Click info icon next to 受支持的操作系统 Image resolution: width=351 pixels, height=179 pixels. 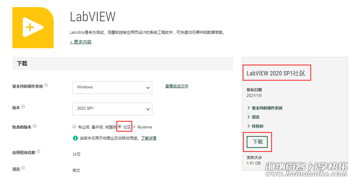tap(46, 85)
